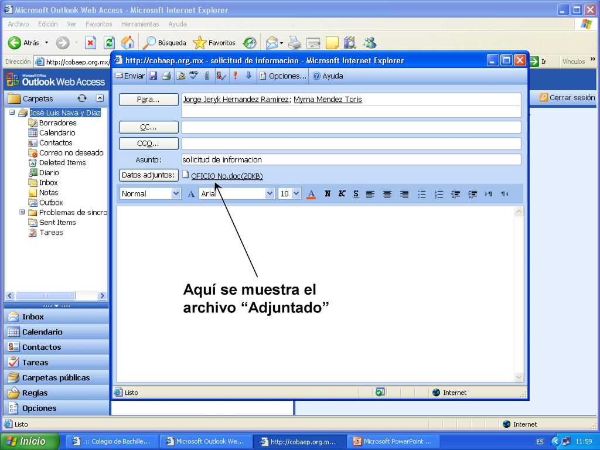Decrease indent in message
This screenshot has height=450, width=600.
[455, 194]
